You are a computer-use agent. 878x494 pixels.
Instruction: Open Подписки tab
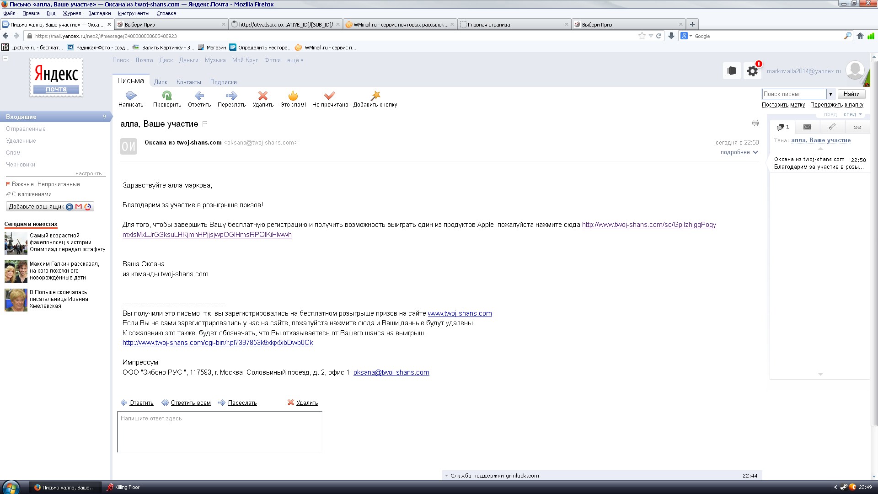223,82
